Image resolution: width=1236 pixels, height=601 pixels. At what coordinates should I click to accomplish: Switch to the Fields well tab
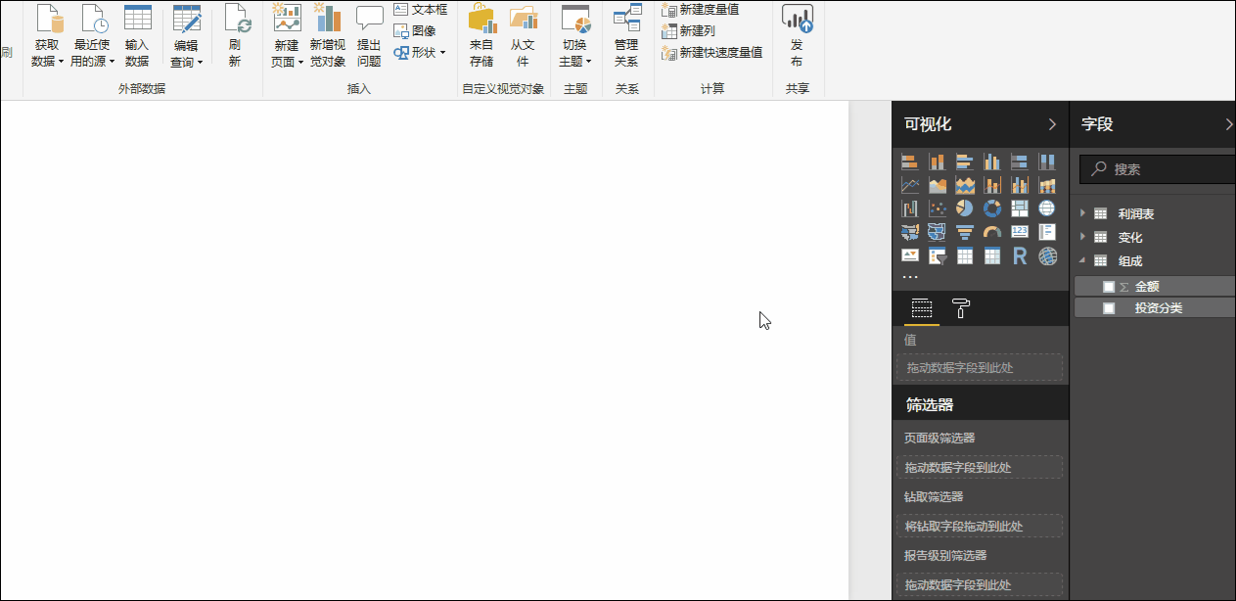pyautogui.click(x=922, y=309)
